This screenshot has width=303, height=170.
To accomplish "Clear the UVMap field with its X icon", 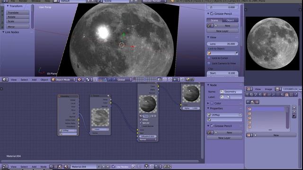I will [x=240, y=115].
